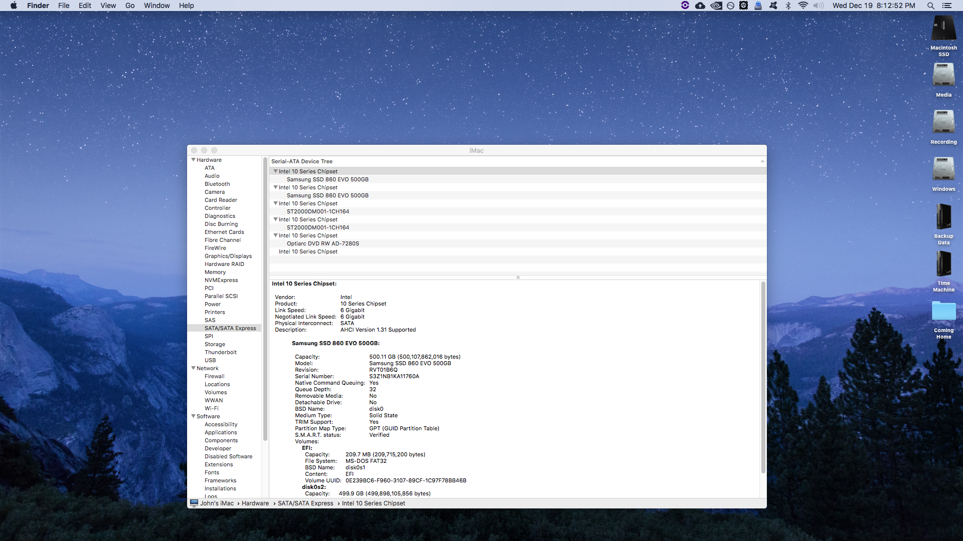Click the Serial-ATA Device Tree column header
The height and width of the screenshot is (541, 963).
coord(302,161)
